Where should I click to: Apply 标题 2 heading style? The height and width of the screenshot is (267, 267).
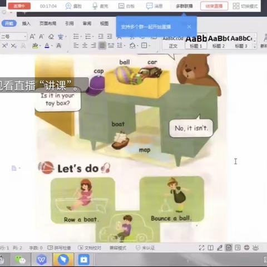[x=219, y=42]
